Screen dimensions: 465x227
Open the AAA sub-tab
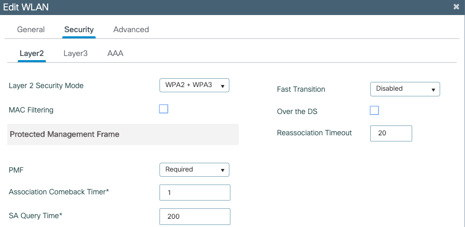[115, 53]
